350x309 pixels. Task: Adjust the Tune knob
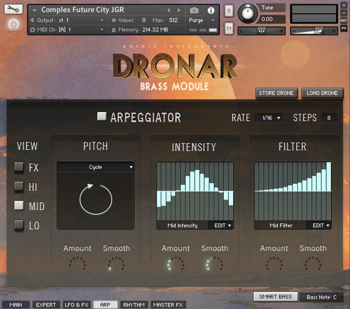(247, 13)
